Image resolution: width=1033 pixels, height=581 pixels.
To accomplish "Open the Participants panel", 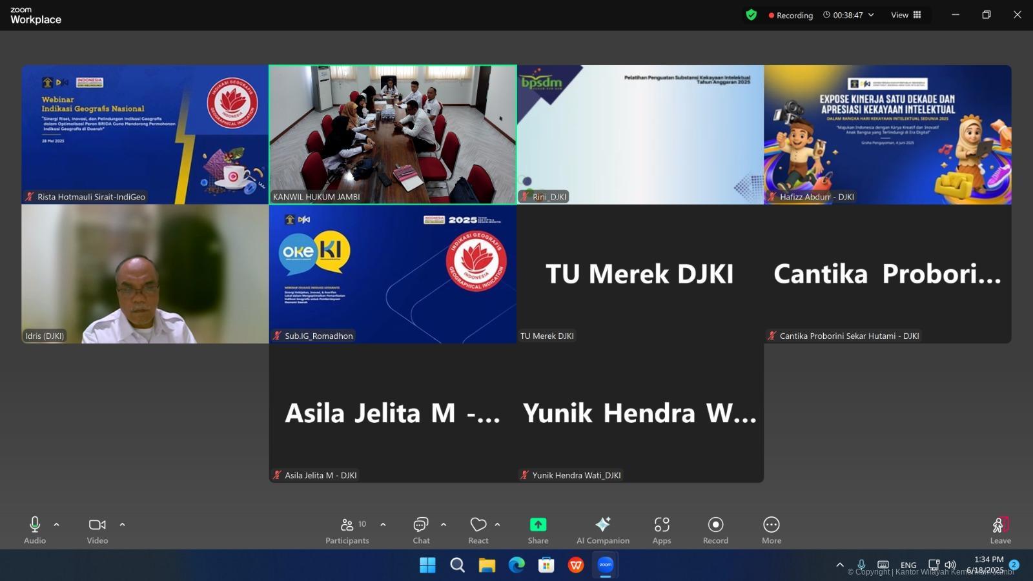I will 347,530.
